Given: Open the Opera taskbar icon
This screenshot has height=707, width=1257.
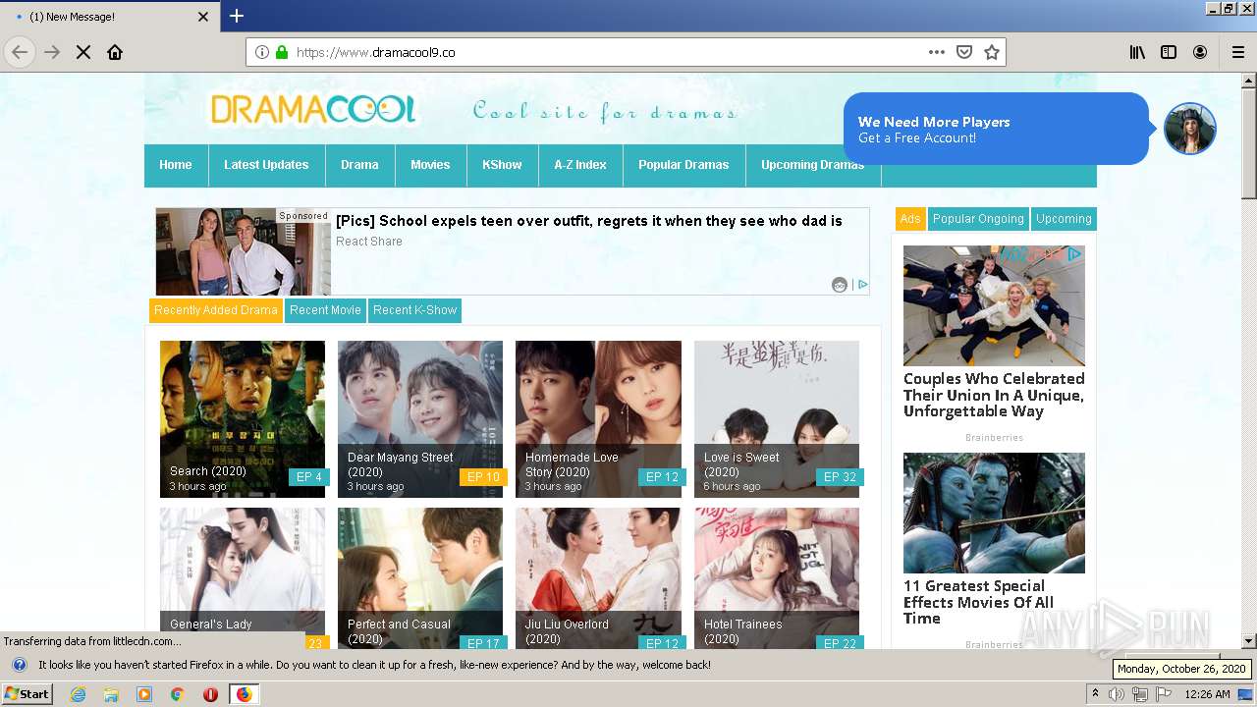Looking at the screenshot, I should coord(210,694).
